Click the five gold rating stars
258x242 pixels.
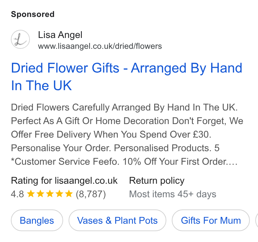50,194
